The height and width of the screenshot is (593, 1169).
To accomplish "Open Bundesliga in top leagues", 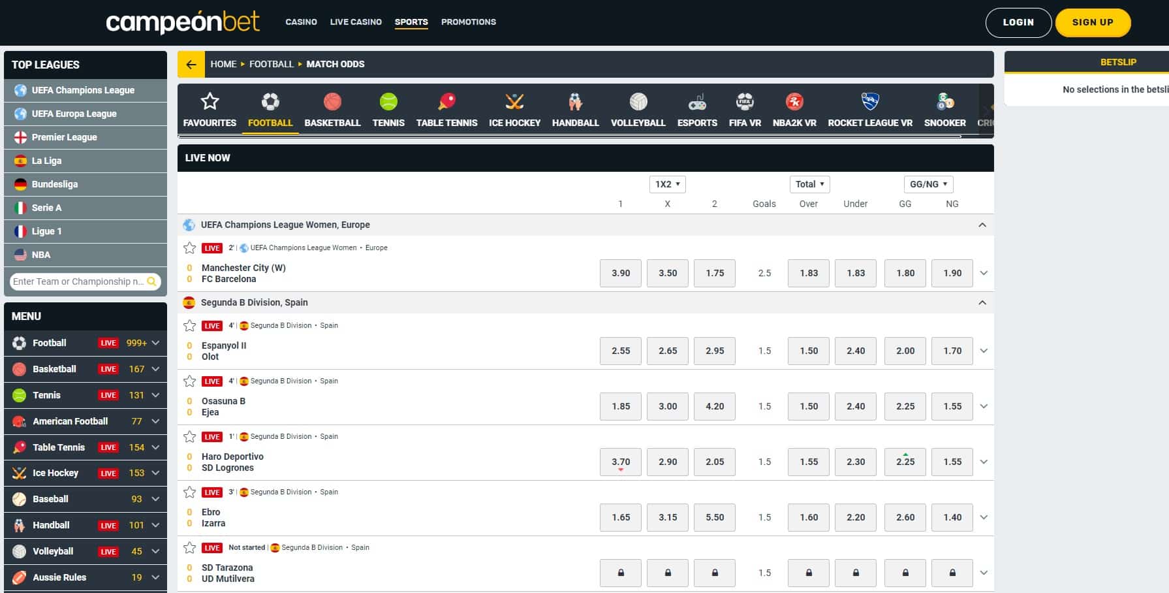I will pyautogui.click(x=86, y=184).
